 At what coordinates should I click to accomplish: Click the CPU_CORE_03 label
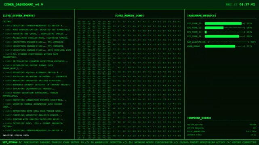pos(195,32)
